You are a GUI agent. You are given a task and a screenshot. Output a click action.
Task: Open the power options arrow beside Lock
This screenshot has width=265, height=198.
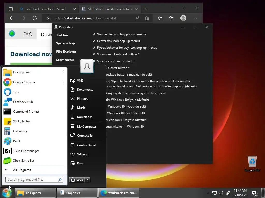pyautogui.click(x=87, y=180)
